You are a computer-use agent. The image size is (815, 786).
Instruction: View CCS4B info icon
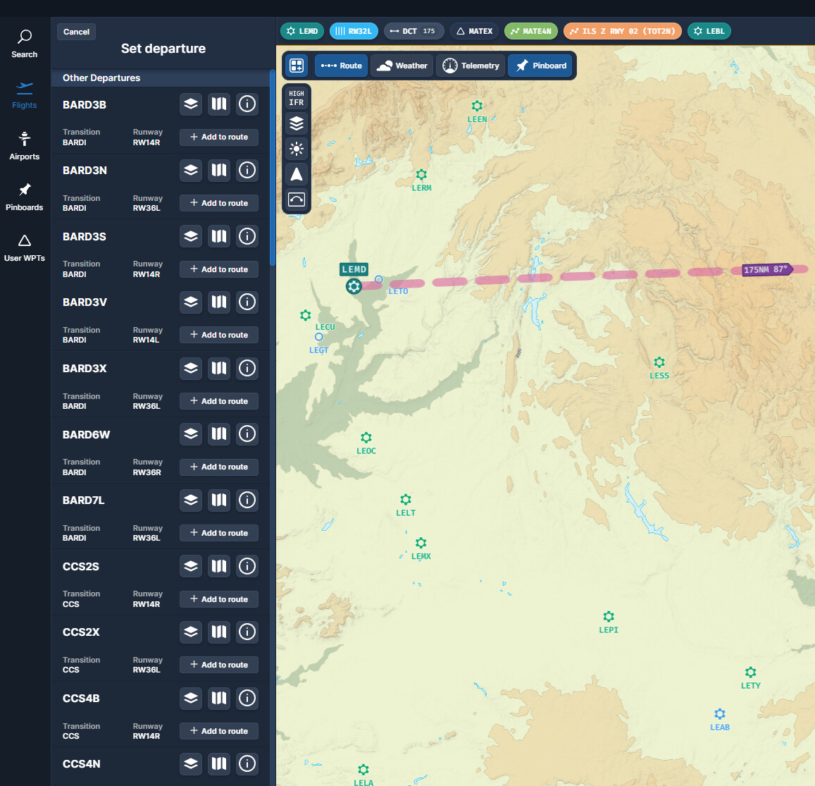[247, 698]
